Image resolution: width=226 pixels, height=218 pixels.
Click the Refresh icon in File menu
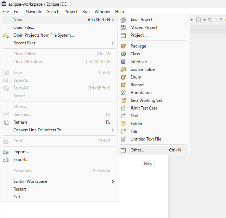[6, 122]
